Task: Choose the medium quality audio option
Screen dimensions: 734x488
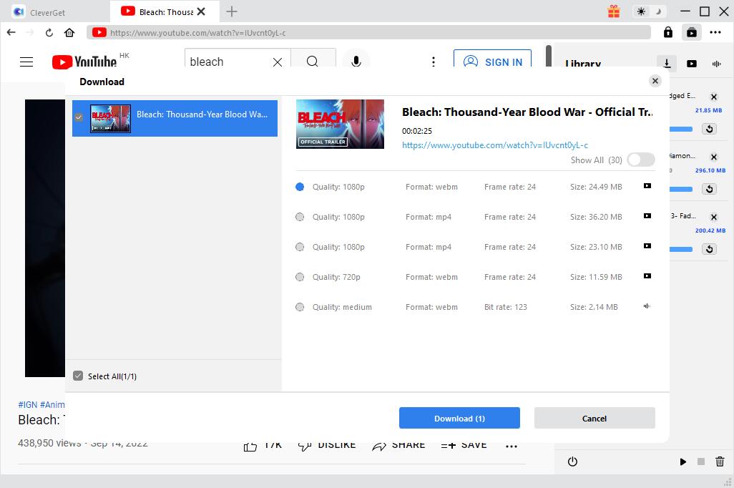Action: (300, 307)
